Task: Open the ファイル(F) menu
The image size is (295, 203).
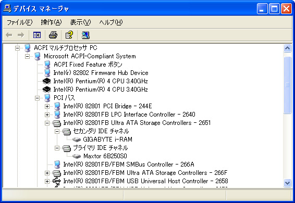Action: coord(20,22)
